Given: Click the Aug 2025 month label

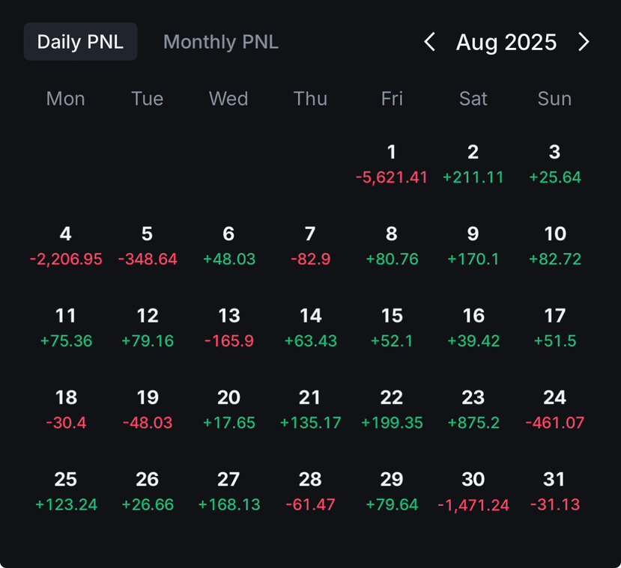Looking at the screenshot, I should click(x=506, y=43).
